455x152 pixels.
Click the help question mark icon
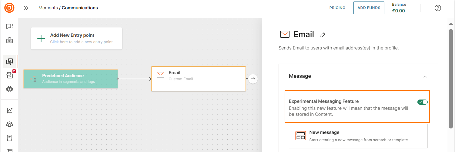click(x=438, y=8)
